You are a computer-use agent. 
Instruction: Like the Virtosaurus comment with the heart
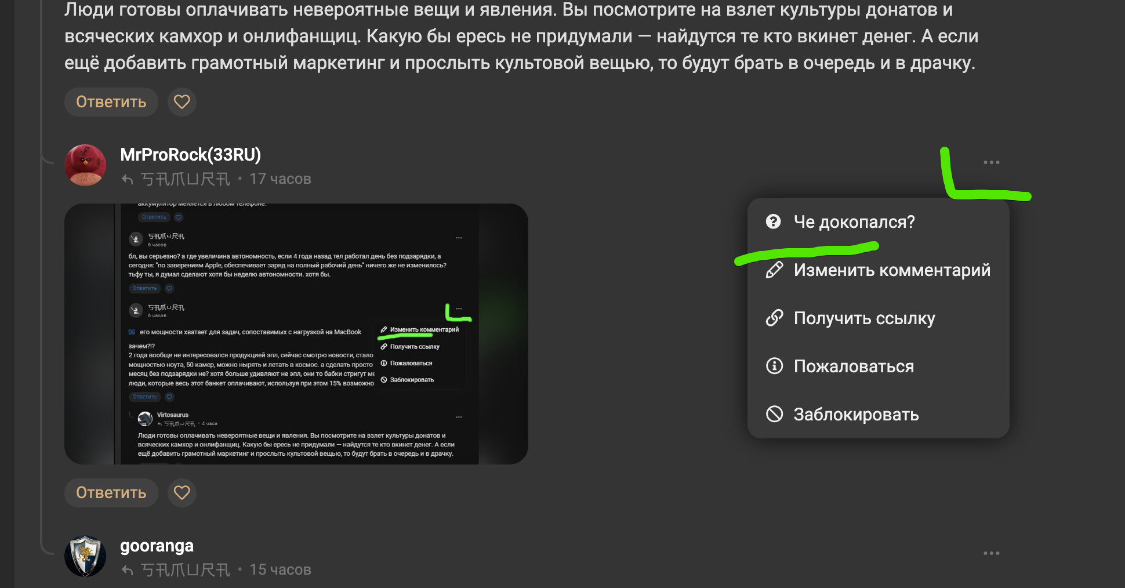click(x=182, y=102)
